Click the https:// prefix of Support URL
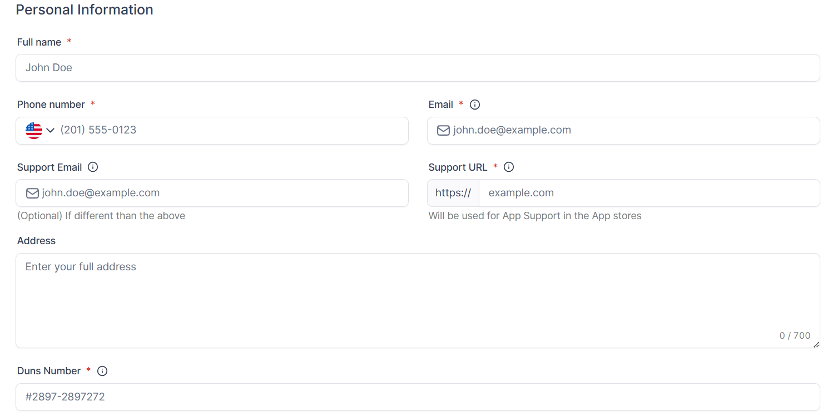Screen dimensions: 823x416 [x=453, y=193]
